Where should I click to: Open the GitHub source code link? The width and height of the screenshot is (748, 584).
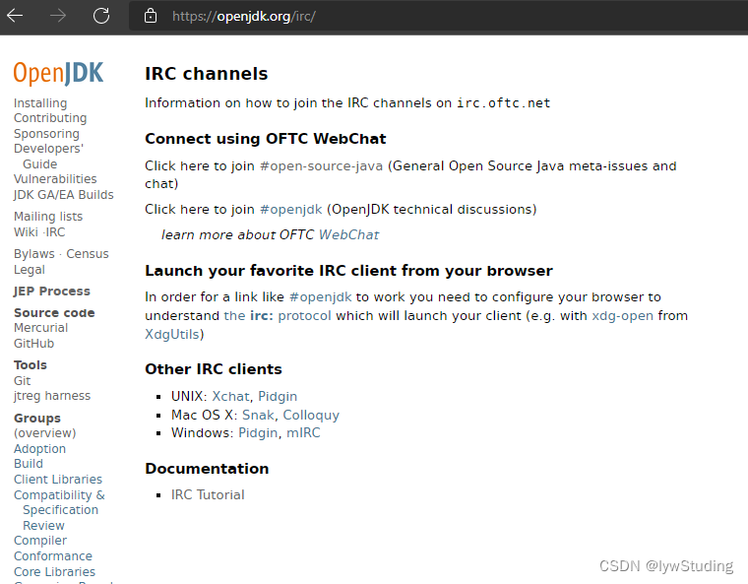[x=33, y=344]
